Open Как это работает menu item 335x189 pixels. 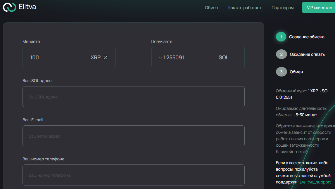tap(245, 8)
